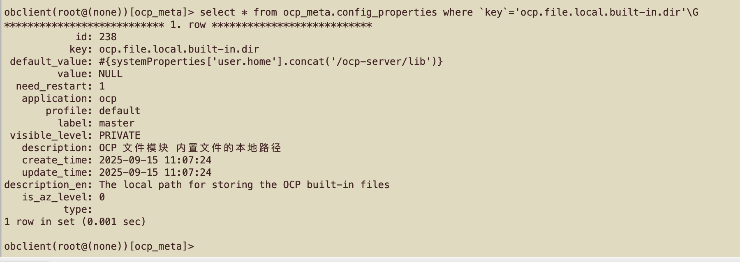Click the update_time timestamp
This screenshot has width=740, height=262.
(155, 172)
